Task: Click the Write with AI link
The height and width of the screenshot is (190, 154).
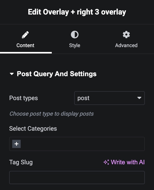Action: (128, 162)
